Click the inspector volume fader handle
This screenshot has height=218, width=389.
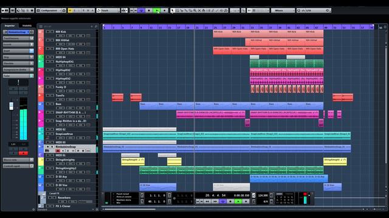coord(12,106)
